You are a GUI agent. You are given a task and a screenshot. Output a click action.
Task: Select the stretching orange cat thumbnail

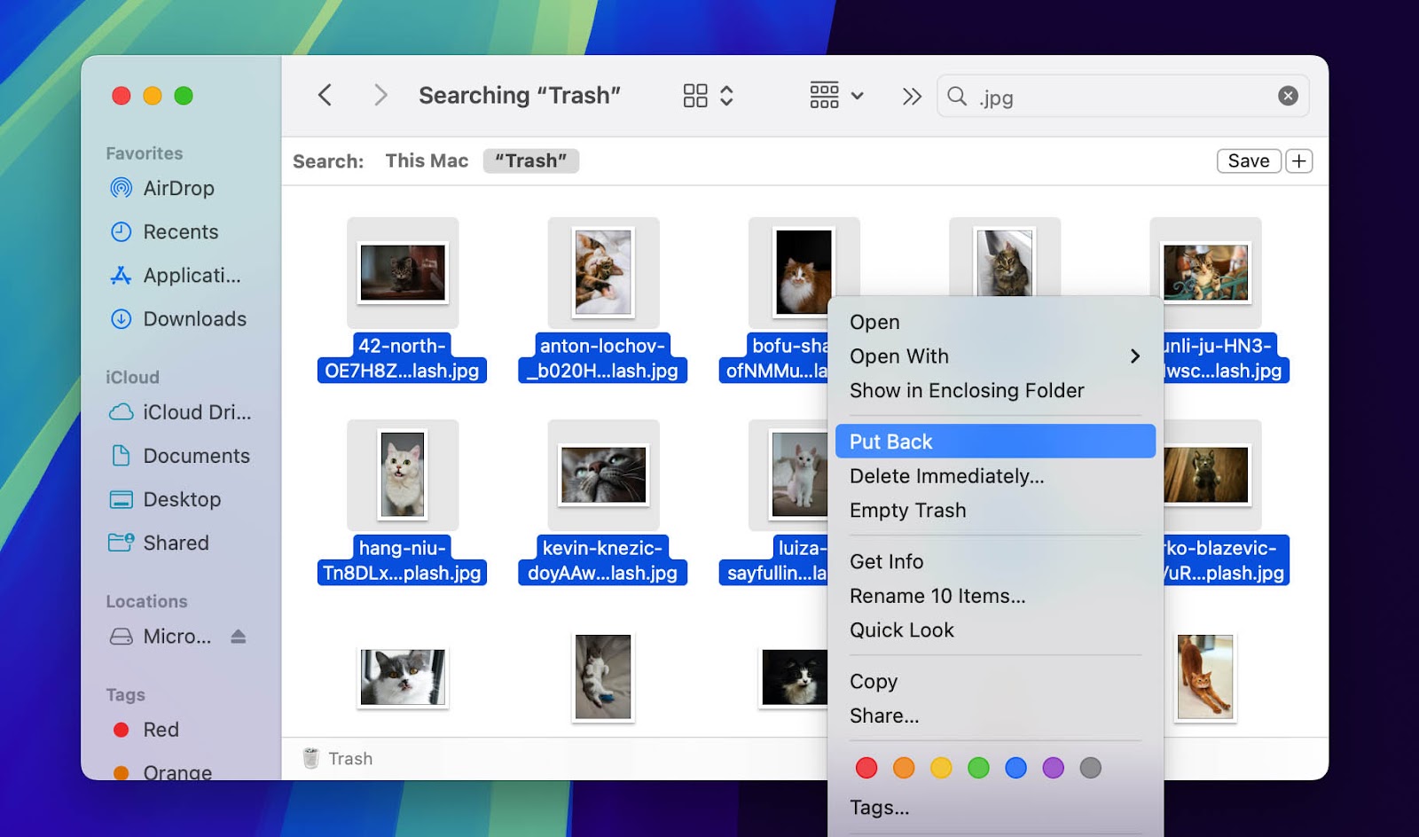tap(1205, 677)
